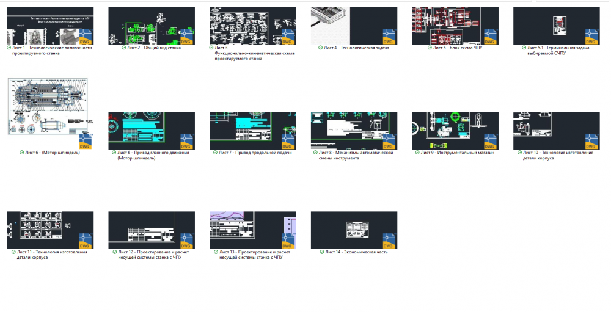Select the Лист 8 Механизмы смены инструмента thumbnail
This screenshot has height=312, width=611.
tap(354, 131)
